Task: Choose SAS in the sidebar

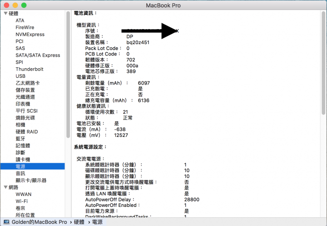Action: 20,48
